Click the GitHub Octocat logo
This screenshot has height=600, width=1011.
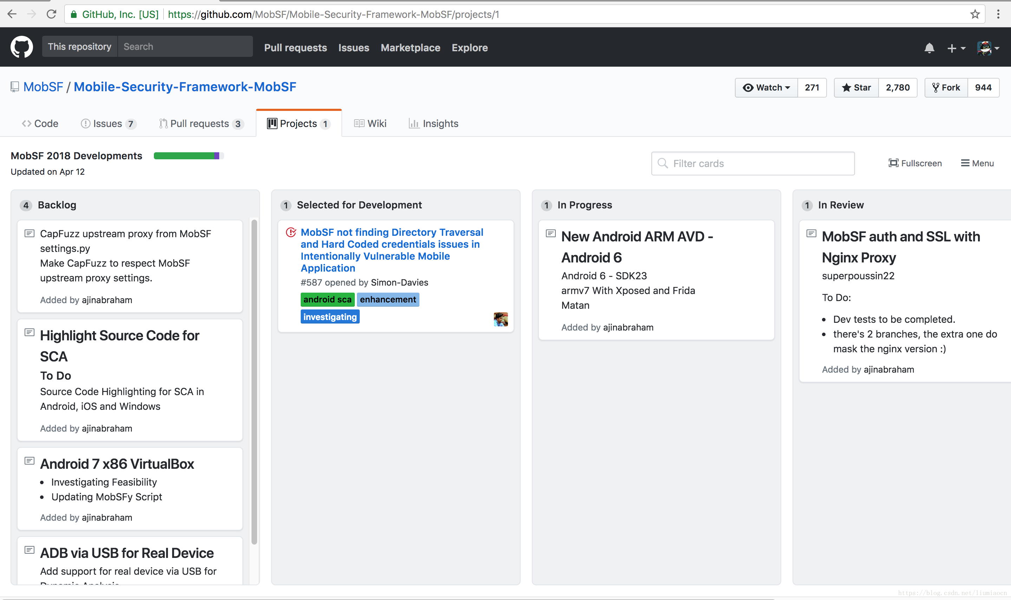tap(22, 47)
